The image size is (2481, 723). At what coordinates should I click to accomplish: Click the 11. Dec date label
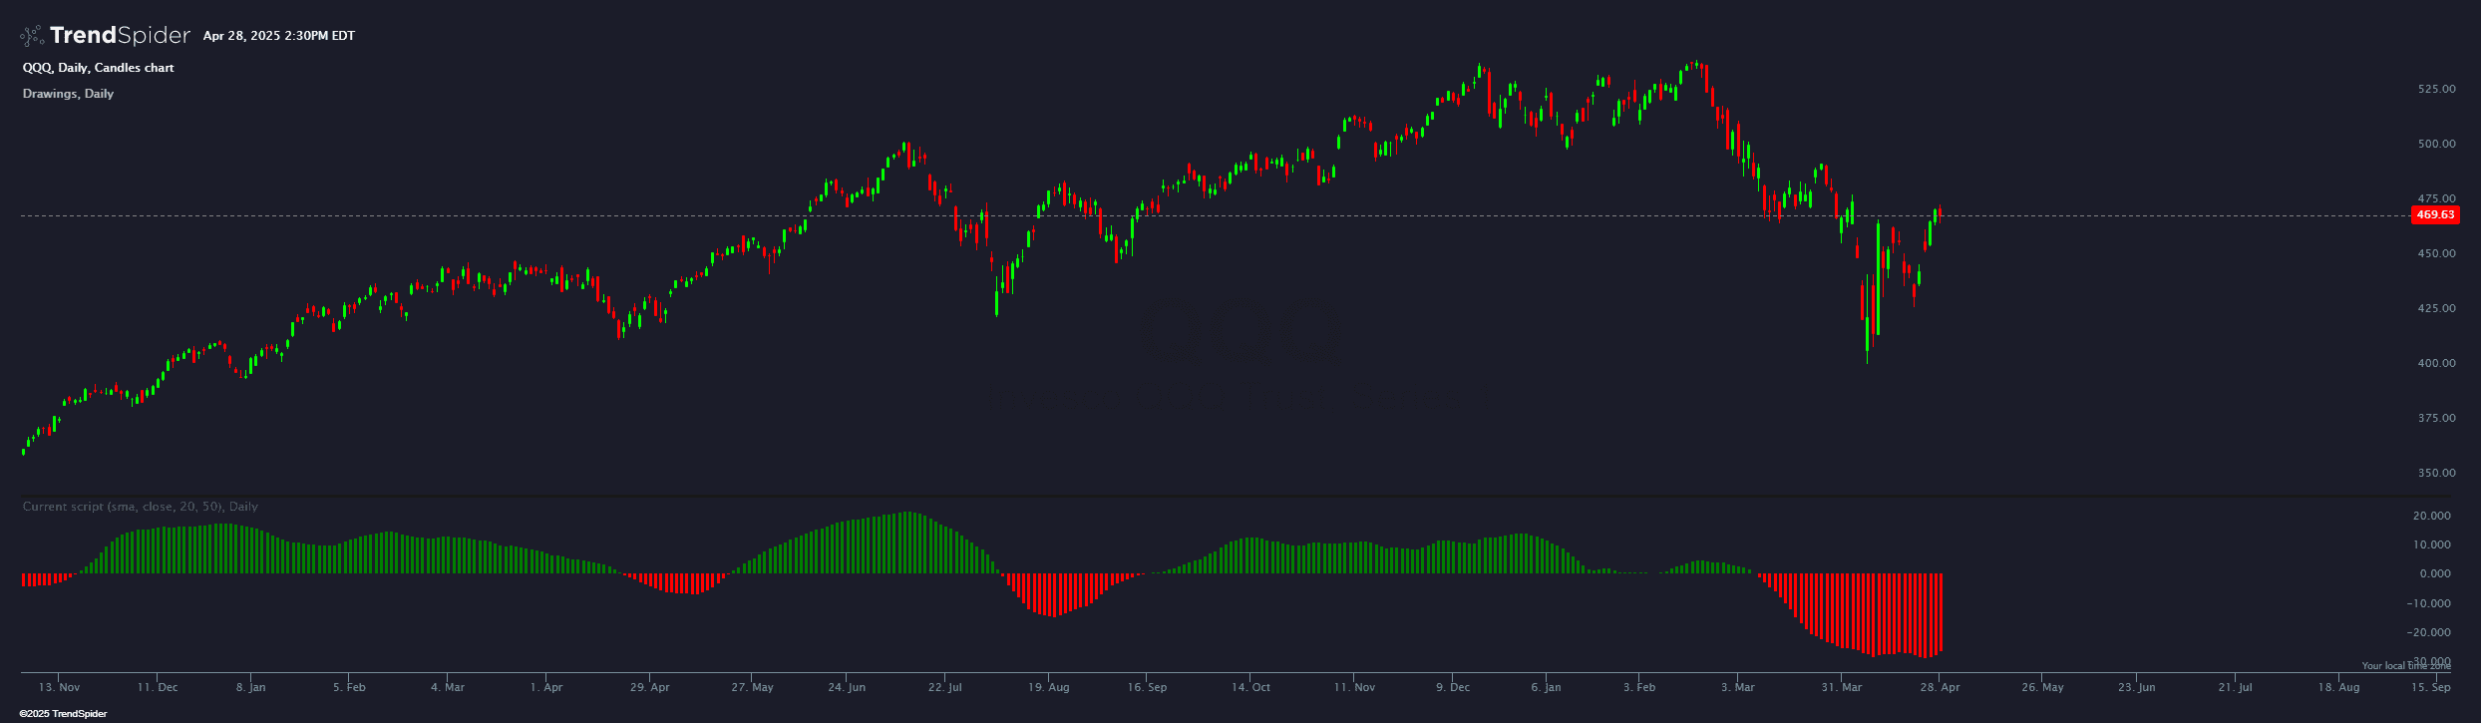tap(158, 687)
